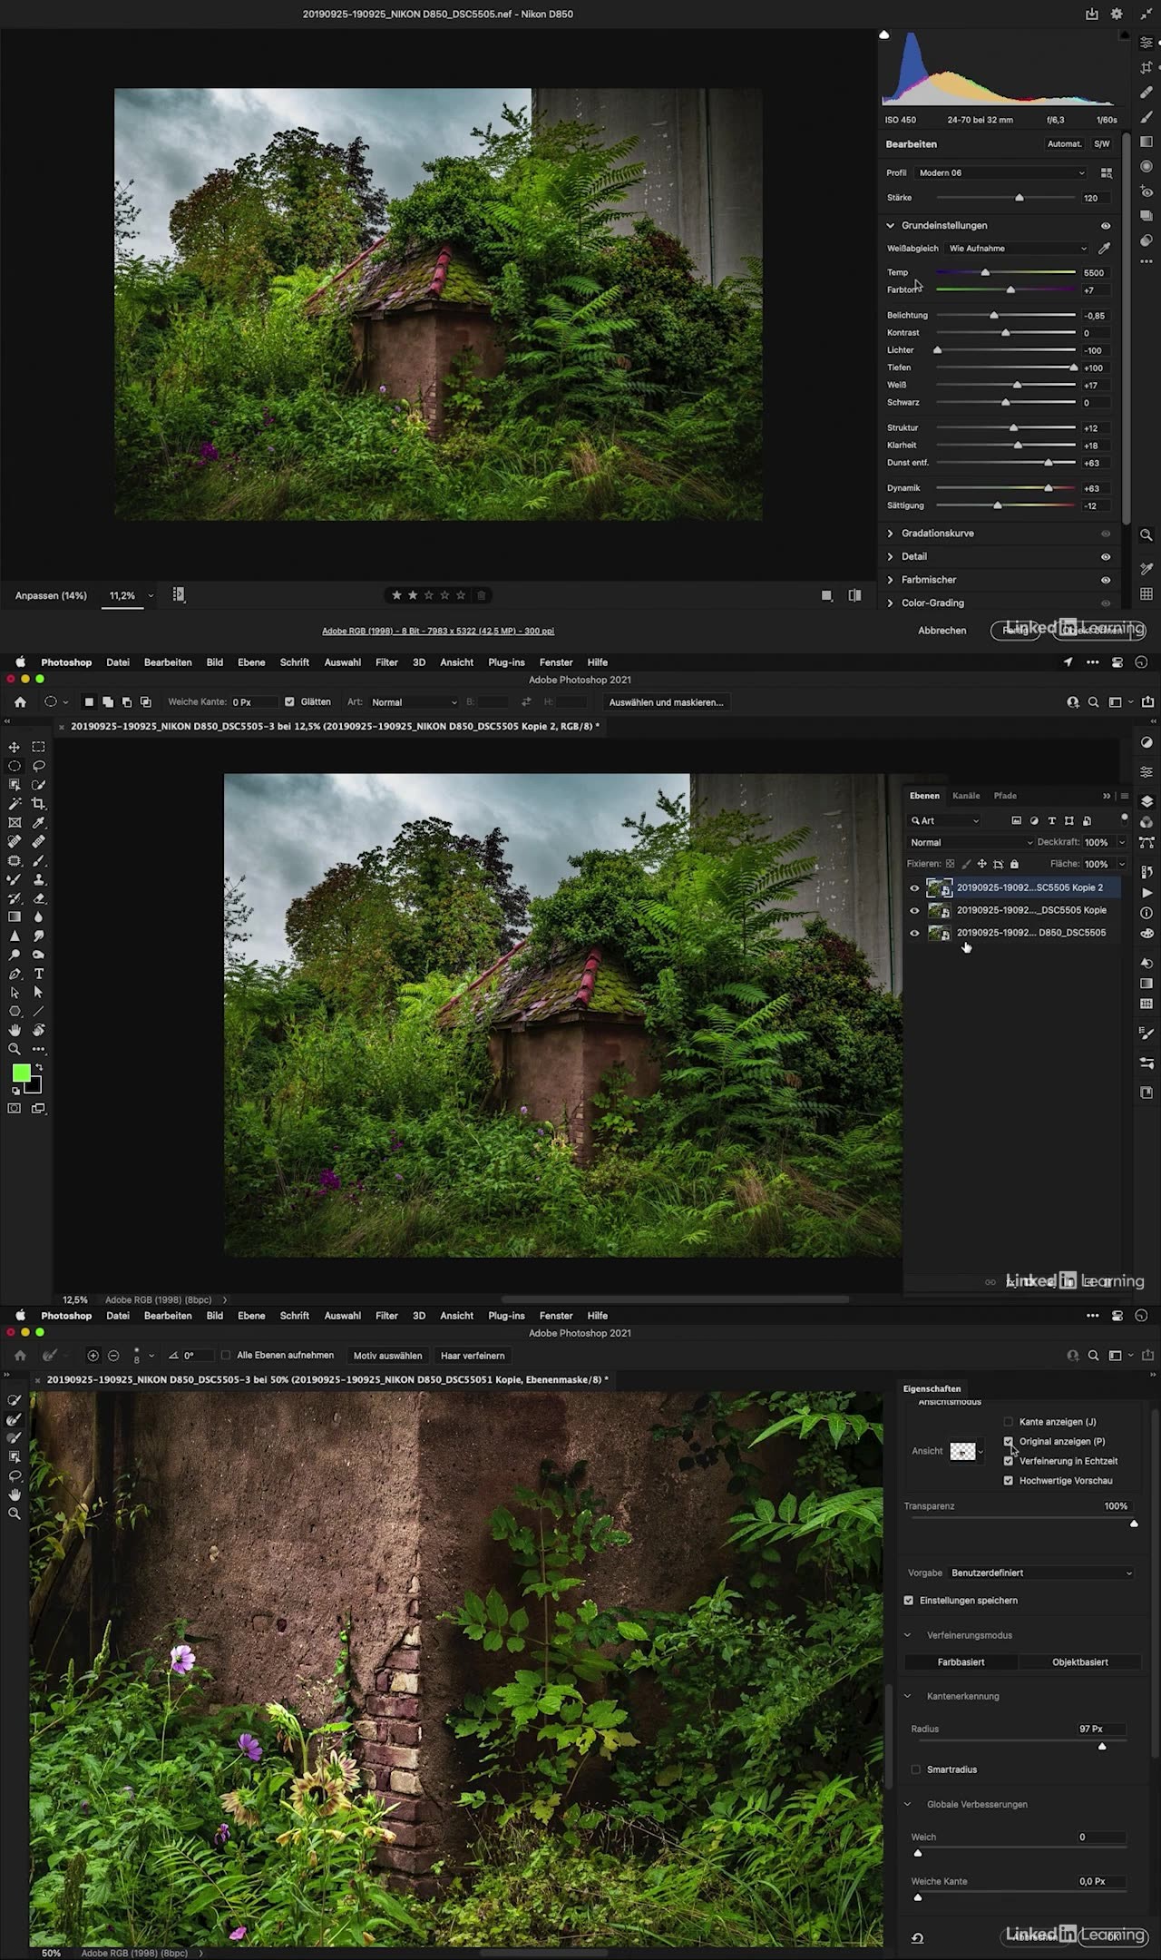Select the Gradient tool in the toolbar
The height and width of the screenshot is (1960, 1161).
pyautogui.click(x=15, y=917)
